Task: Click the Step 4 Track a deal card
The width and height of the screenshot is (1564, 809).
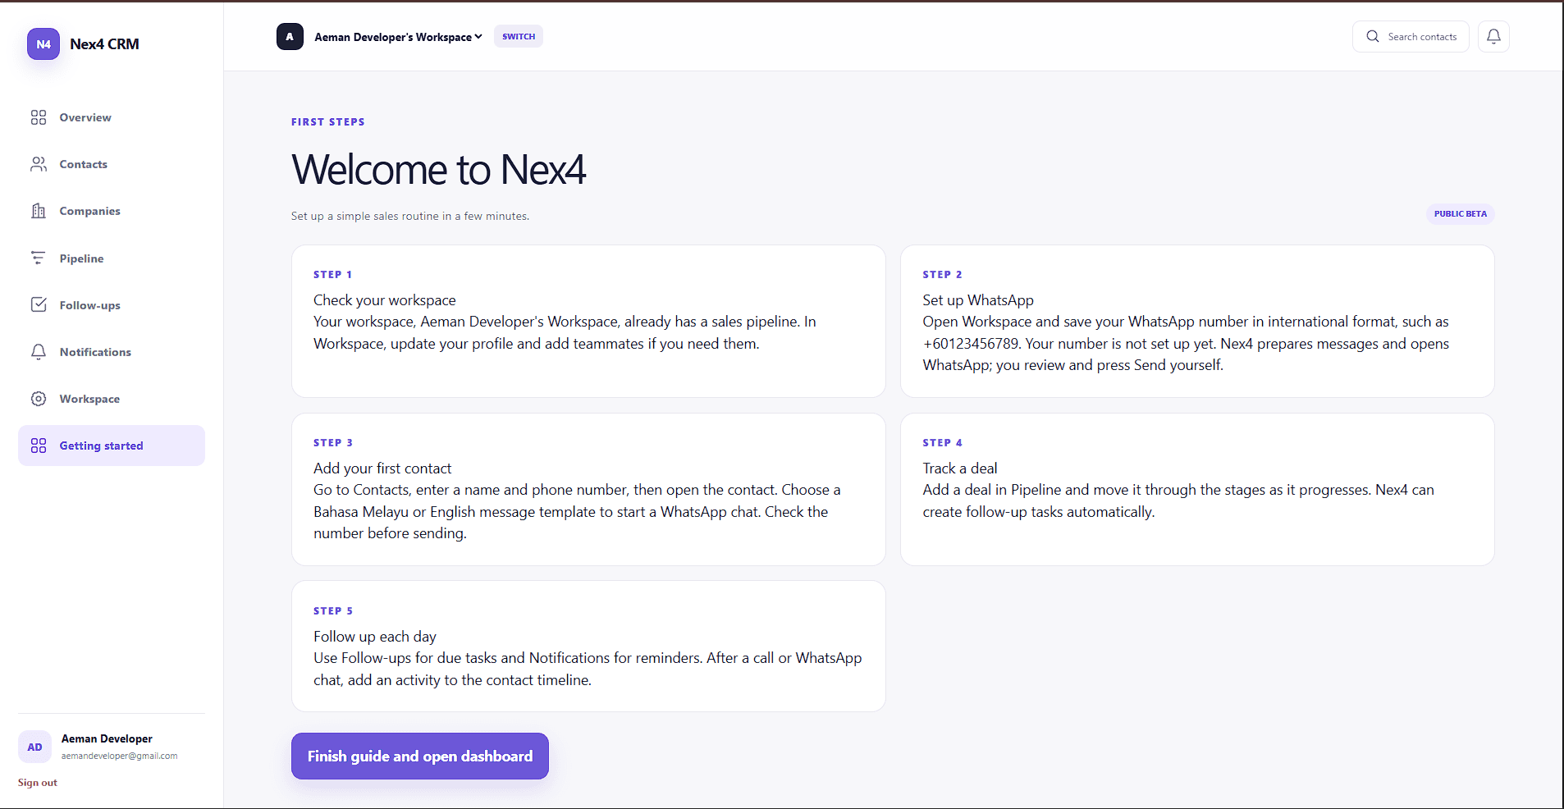Action: [x=1197, y=489]
